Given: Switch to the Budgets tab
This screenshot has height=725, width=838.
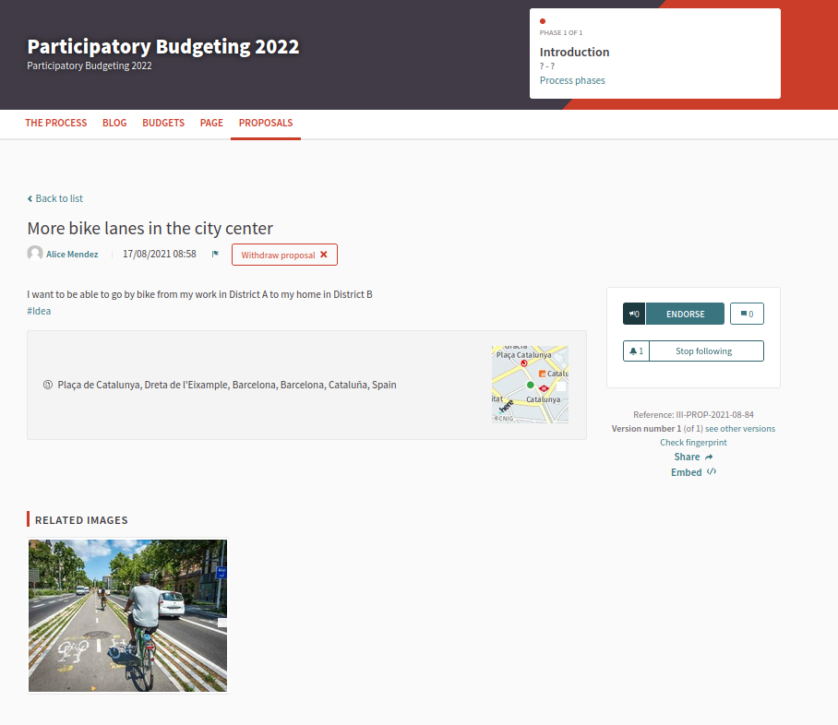Looking at the screenshot, I should [163, 123].
